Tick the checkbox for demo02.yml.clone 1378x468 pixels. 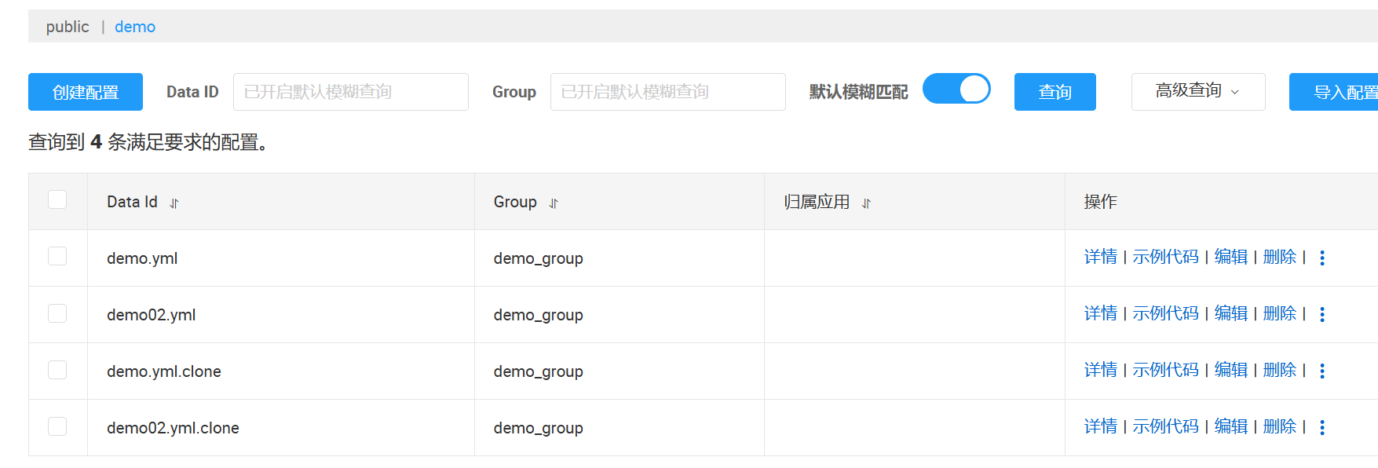point(57,426)
